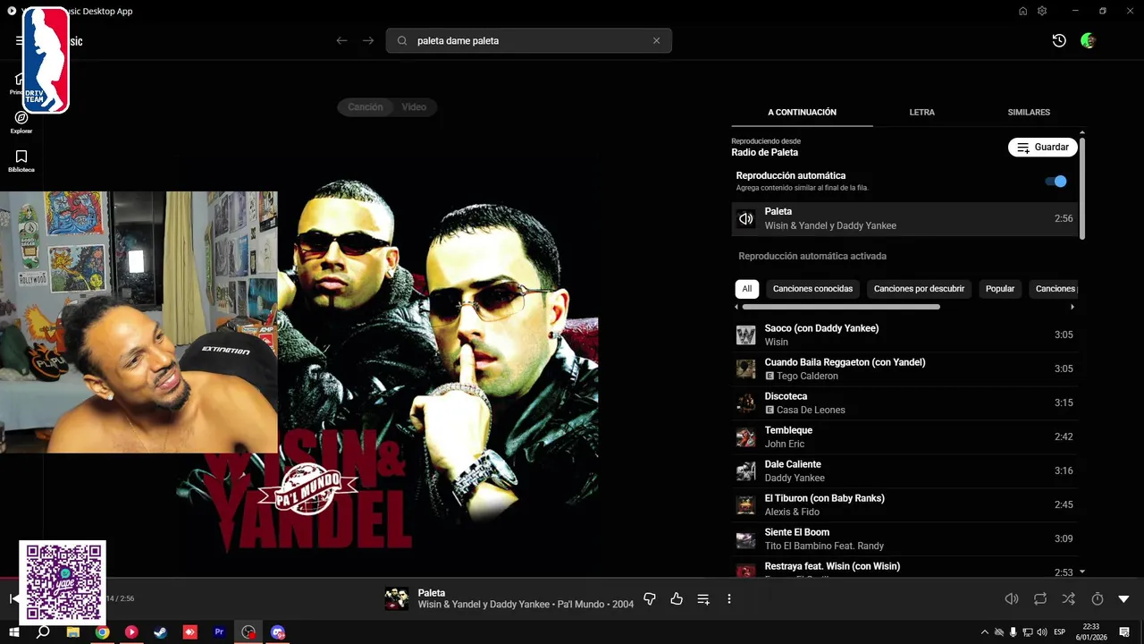
Task: Select the Popular filter chip
Action: [x=1000, y=289]
